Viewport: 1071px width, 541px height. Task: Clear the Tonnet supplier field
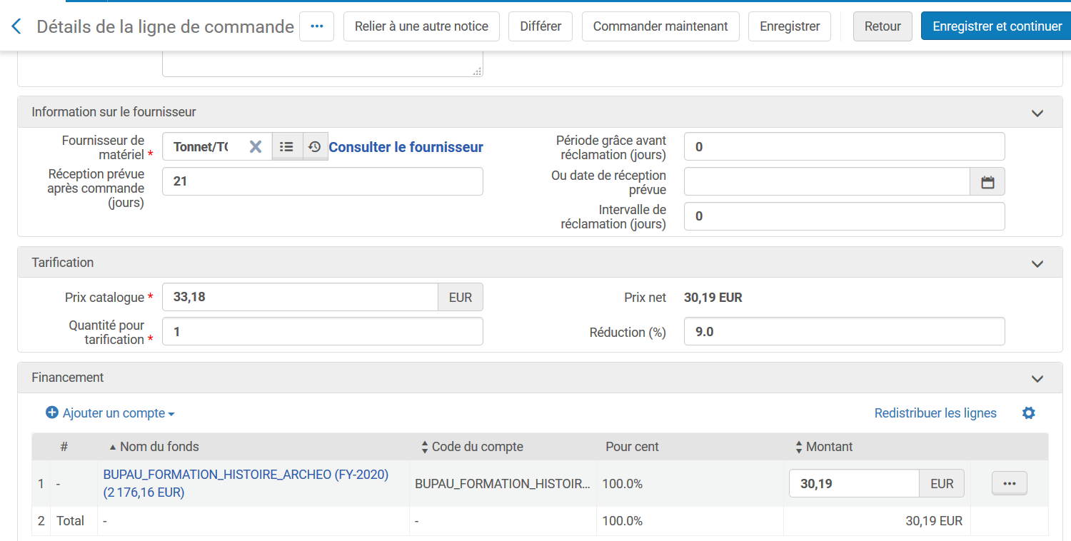256,147
